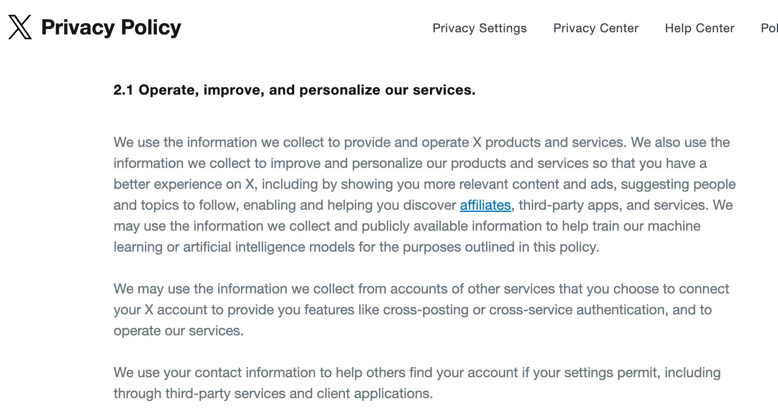Click the section 2.1 heading

294,90
